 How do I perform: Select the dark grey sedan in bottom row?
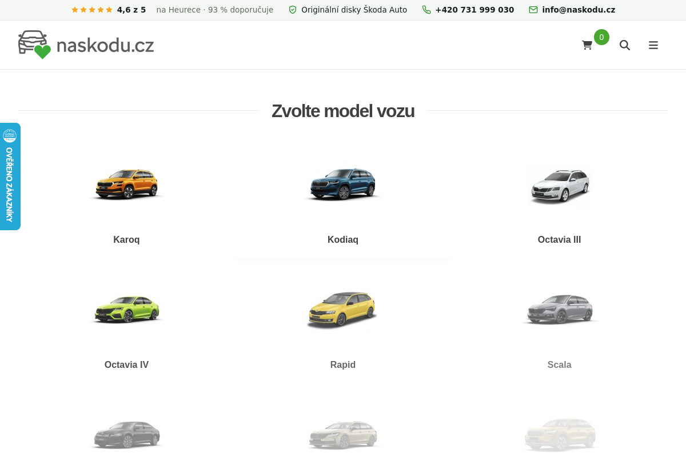pyautogui.click(x=126, y=435)
